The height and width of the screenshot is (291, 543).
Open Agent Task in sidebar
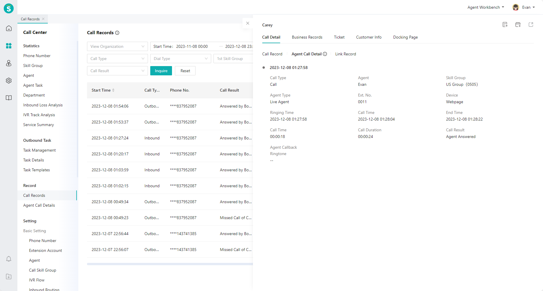click(x=33, y=85)
